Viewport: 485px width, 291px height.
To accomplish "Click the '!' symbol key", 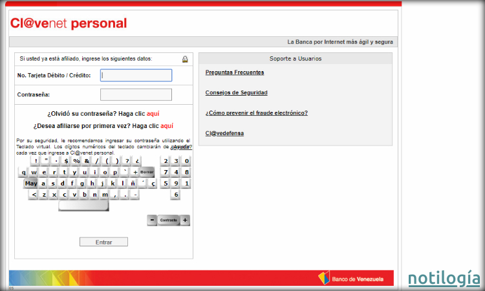I will click(x=36, y=161).
